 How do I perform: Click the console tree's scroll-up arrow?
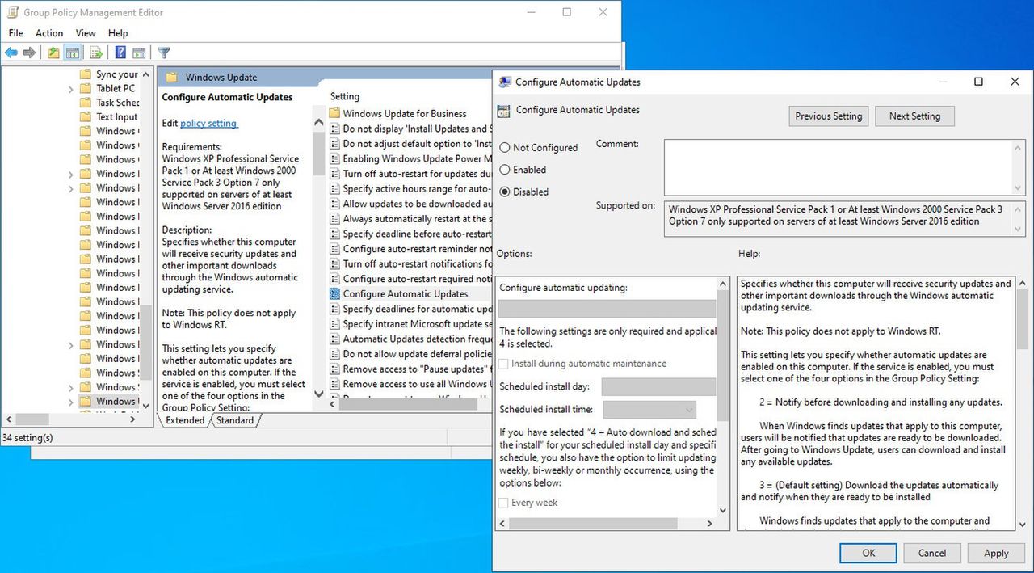point(145,74)
